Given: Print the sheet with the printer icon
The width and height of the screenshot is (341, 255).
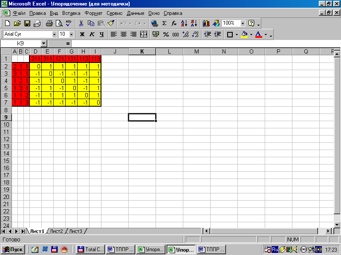Looking at the screenshot, I should [x=49, y=23].
